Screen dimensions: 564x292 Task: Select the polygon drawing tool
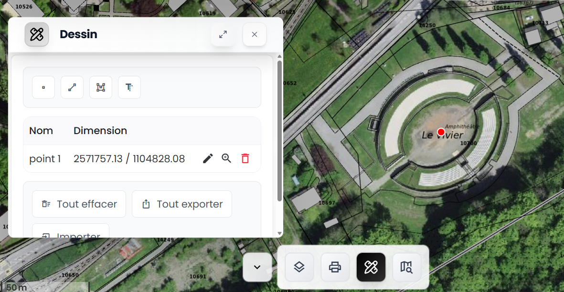click(101, 87)
